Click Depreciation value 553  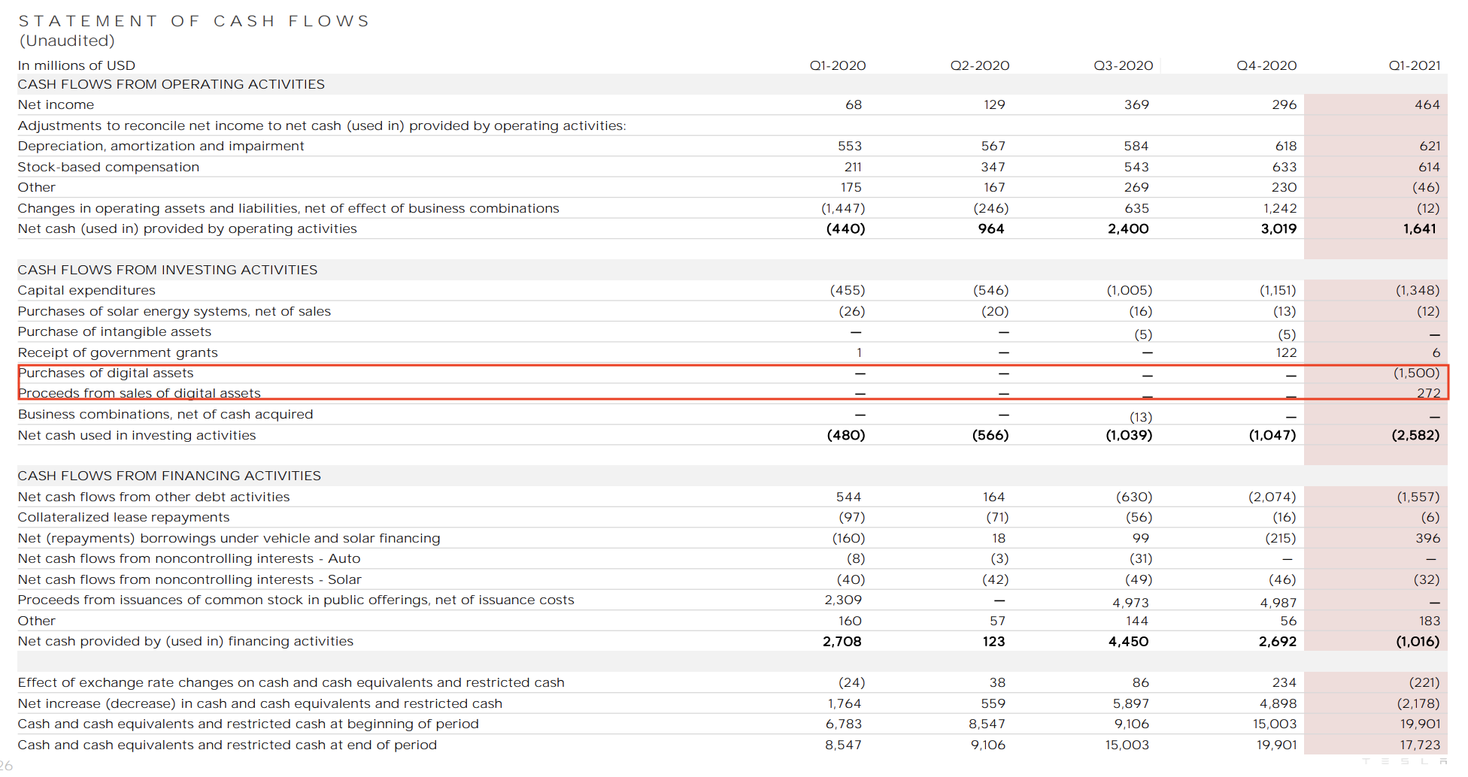click(x=850, y=146)
